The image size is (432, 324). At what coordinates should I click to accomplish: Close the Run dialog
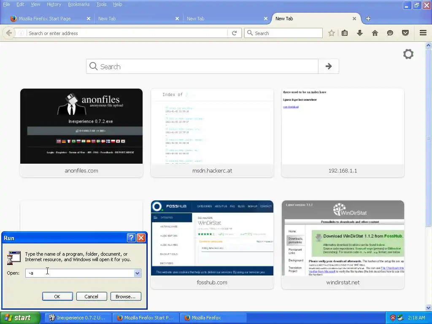point(141,238)
